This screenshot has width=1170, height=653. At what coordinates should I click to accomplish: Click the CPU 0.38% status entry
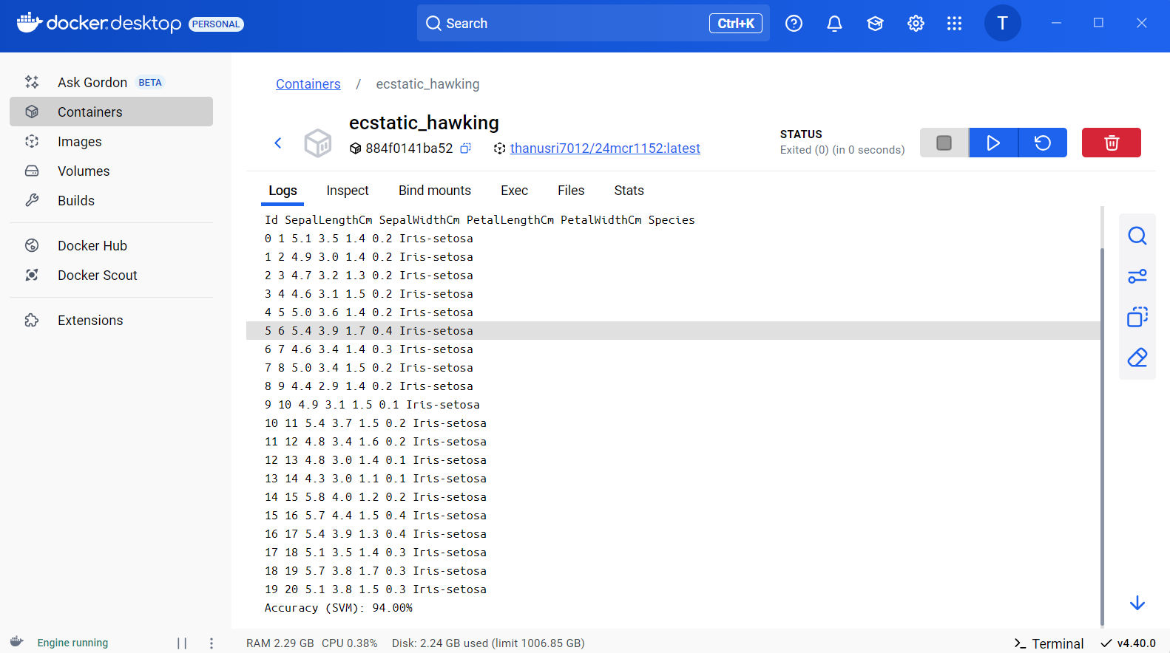pos(350,643)
